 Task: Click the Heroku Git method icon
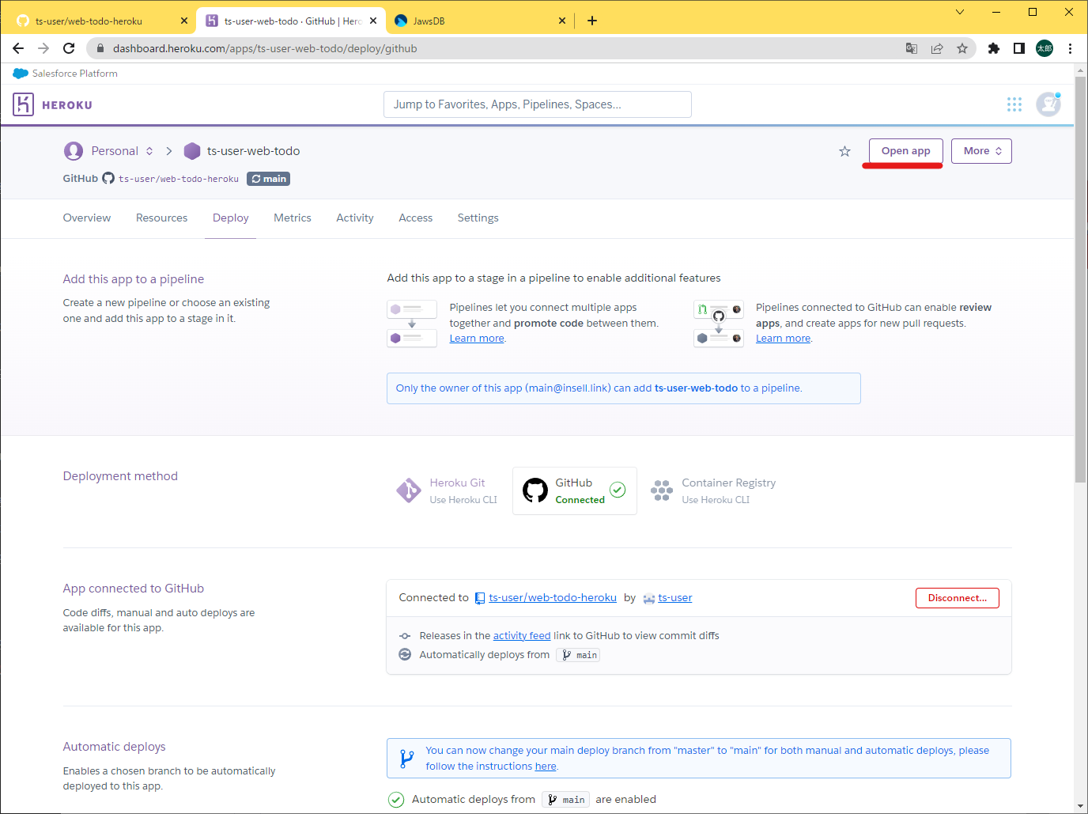409,490
